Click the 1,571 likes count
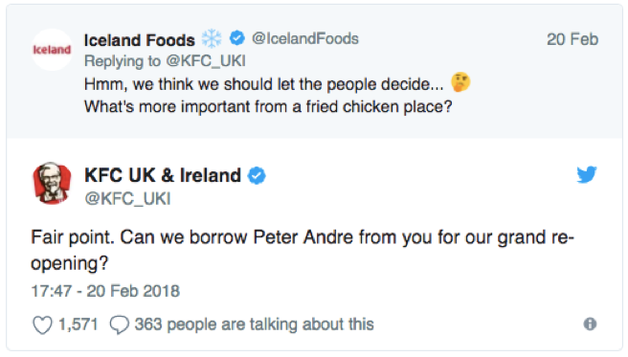The width and height of the screenshot is (628, 357). point(78,324)
